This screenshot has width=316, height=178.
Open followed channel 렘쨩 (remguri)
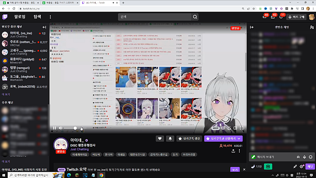click(x=24, y=70)
